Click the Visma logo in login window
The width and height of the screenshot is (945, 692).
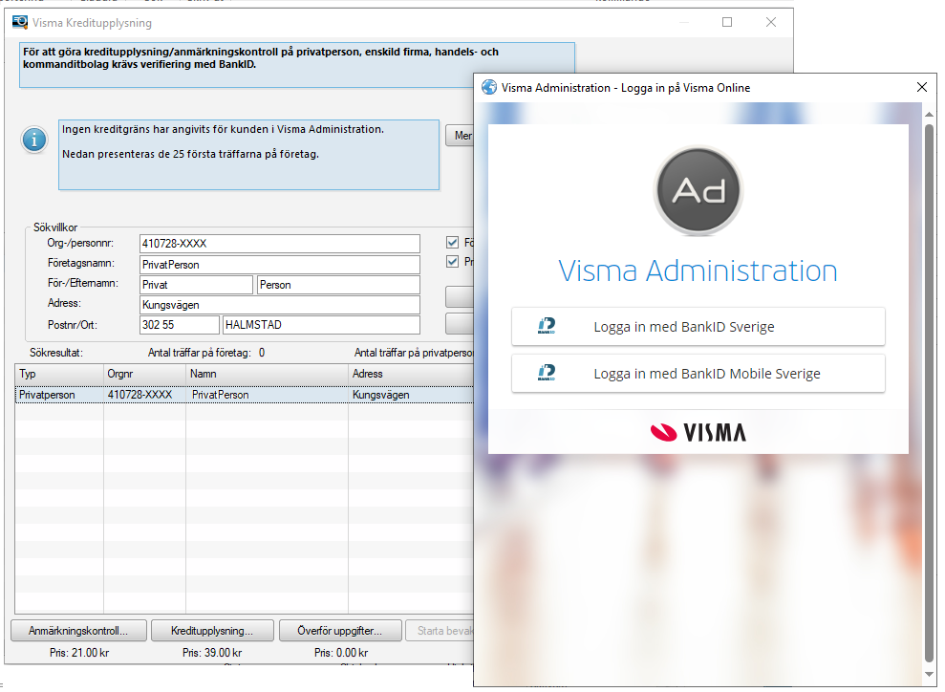point(698,432)
